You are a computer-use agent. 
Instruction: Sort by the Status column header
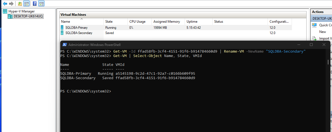point(240,22)
